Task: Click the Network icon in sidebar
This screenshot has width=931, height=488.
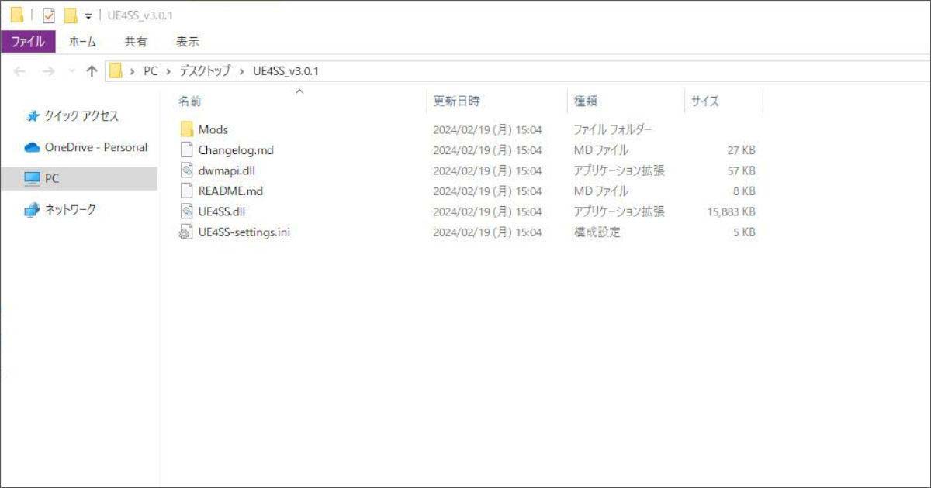Action: click(32, 209)
